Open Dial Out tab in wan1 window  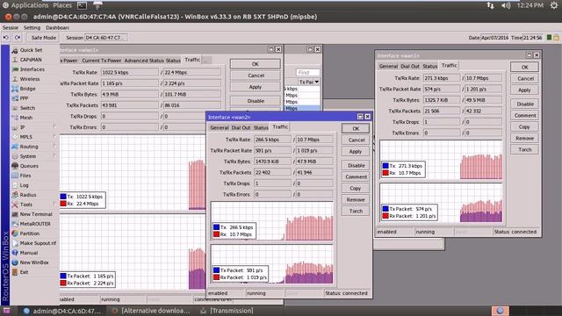click(410, 67)
